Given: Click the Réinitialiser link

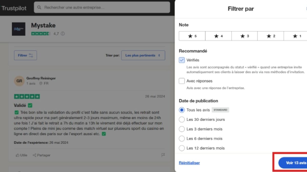Looking at the screenshot, I should [189, 163].
